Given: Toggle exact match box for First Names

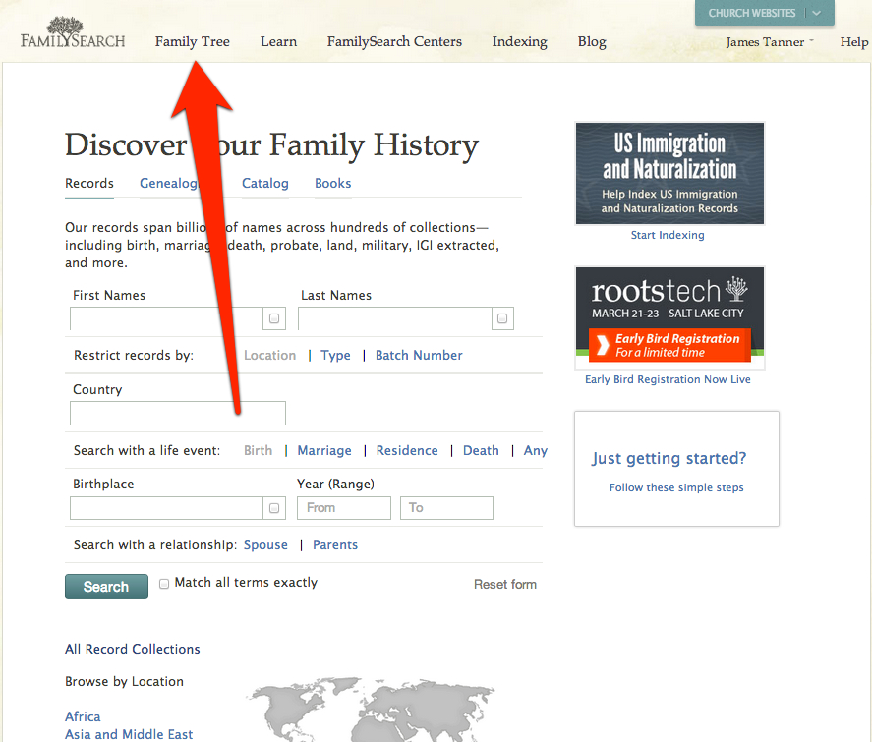Looking at the screenshot, I should (274, 318).
